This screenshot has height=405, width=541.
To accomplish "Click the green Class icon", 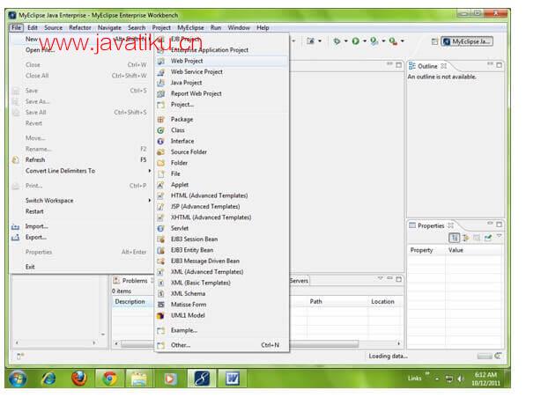I will coord(160,130).
